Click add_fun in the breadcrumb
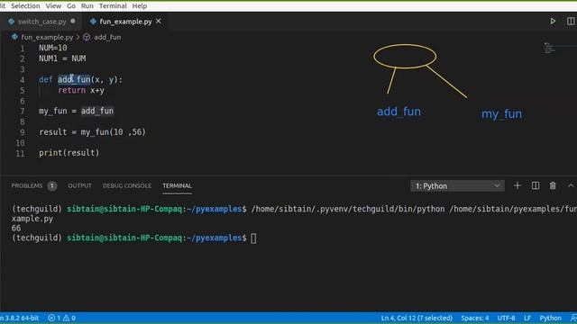577x324 pixels. tap(107, 37)
